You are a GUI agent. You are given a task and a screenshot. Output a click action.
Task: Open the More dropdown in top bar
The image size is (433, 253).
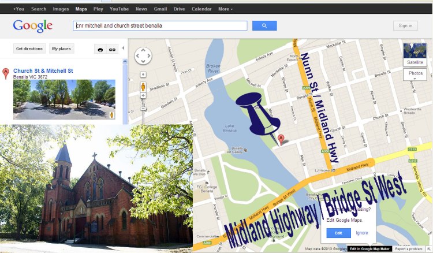(x=225, y=9)
